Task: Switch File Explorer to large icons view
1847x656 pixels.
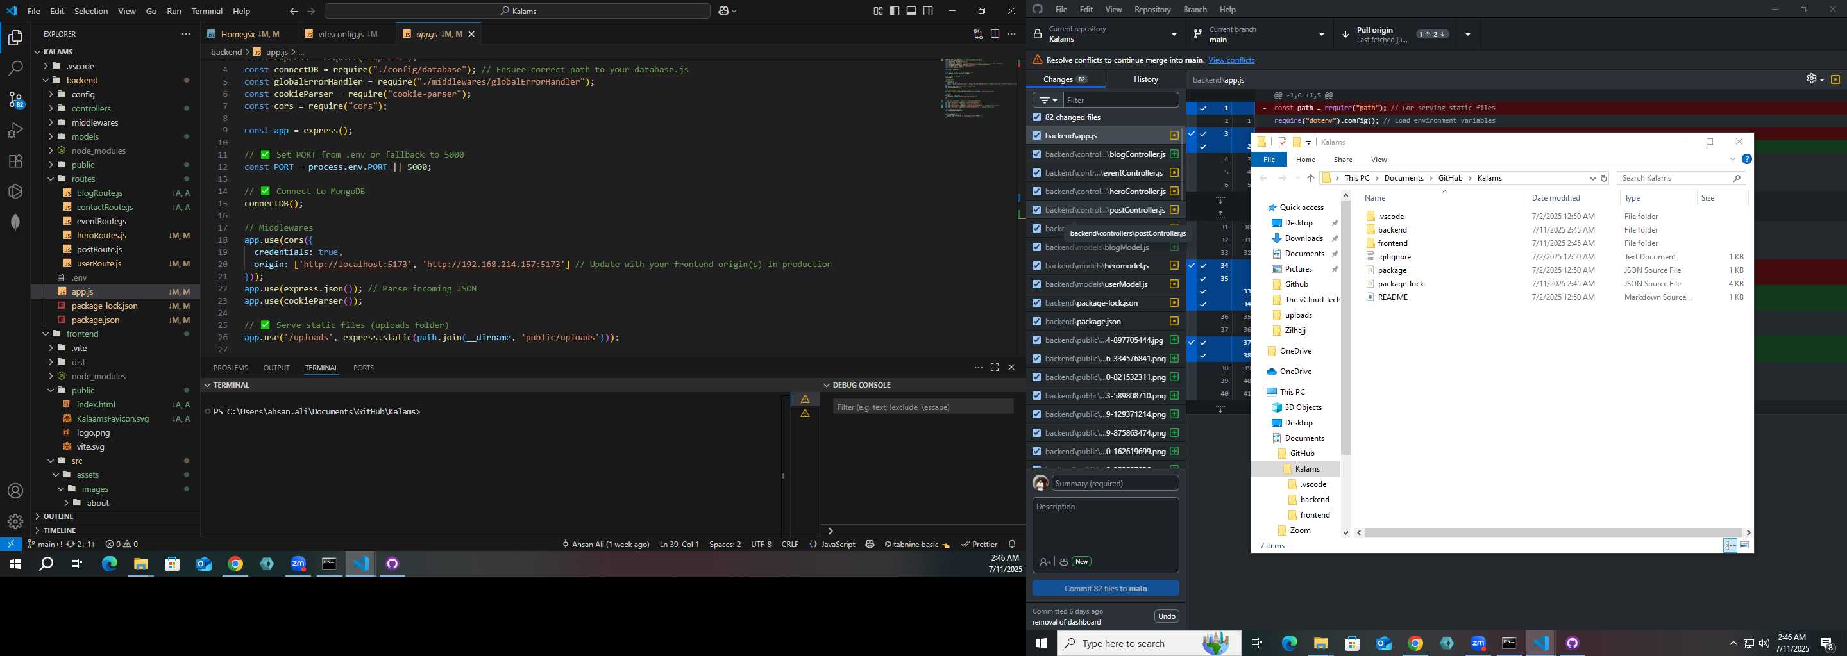Action: point(1744,546)
